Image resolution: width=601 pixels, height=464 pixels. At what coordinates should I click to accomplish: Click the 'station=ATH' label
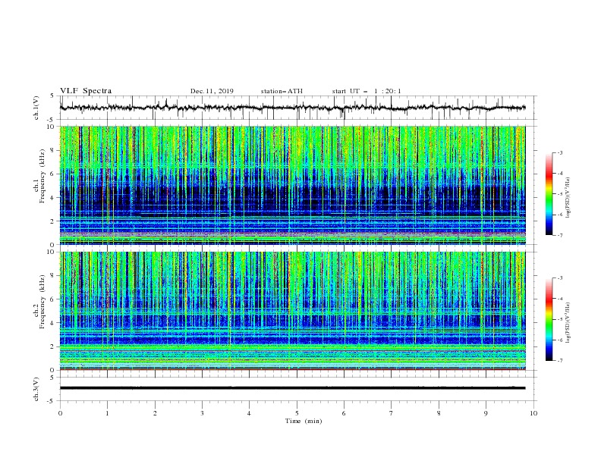[x=282, y=91]
